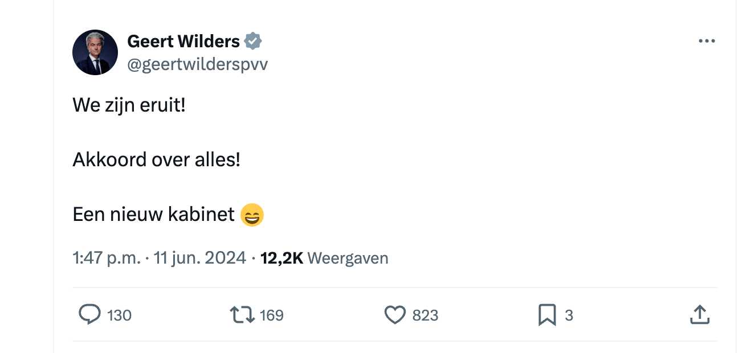Viewport: 743px width, 353px height.
Task: Click the 1:47 p.m. timestamp
Action: (106, 258)
